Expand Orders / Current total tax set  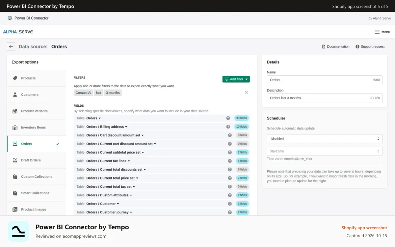point(111,187)
